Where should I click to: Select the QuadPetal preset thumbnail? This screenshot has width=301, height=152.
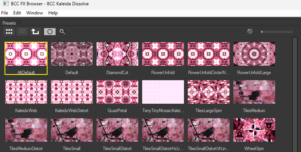[117, 92]
